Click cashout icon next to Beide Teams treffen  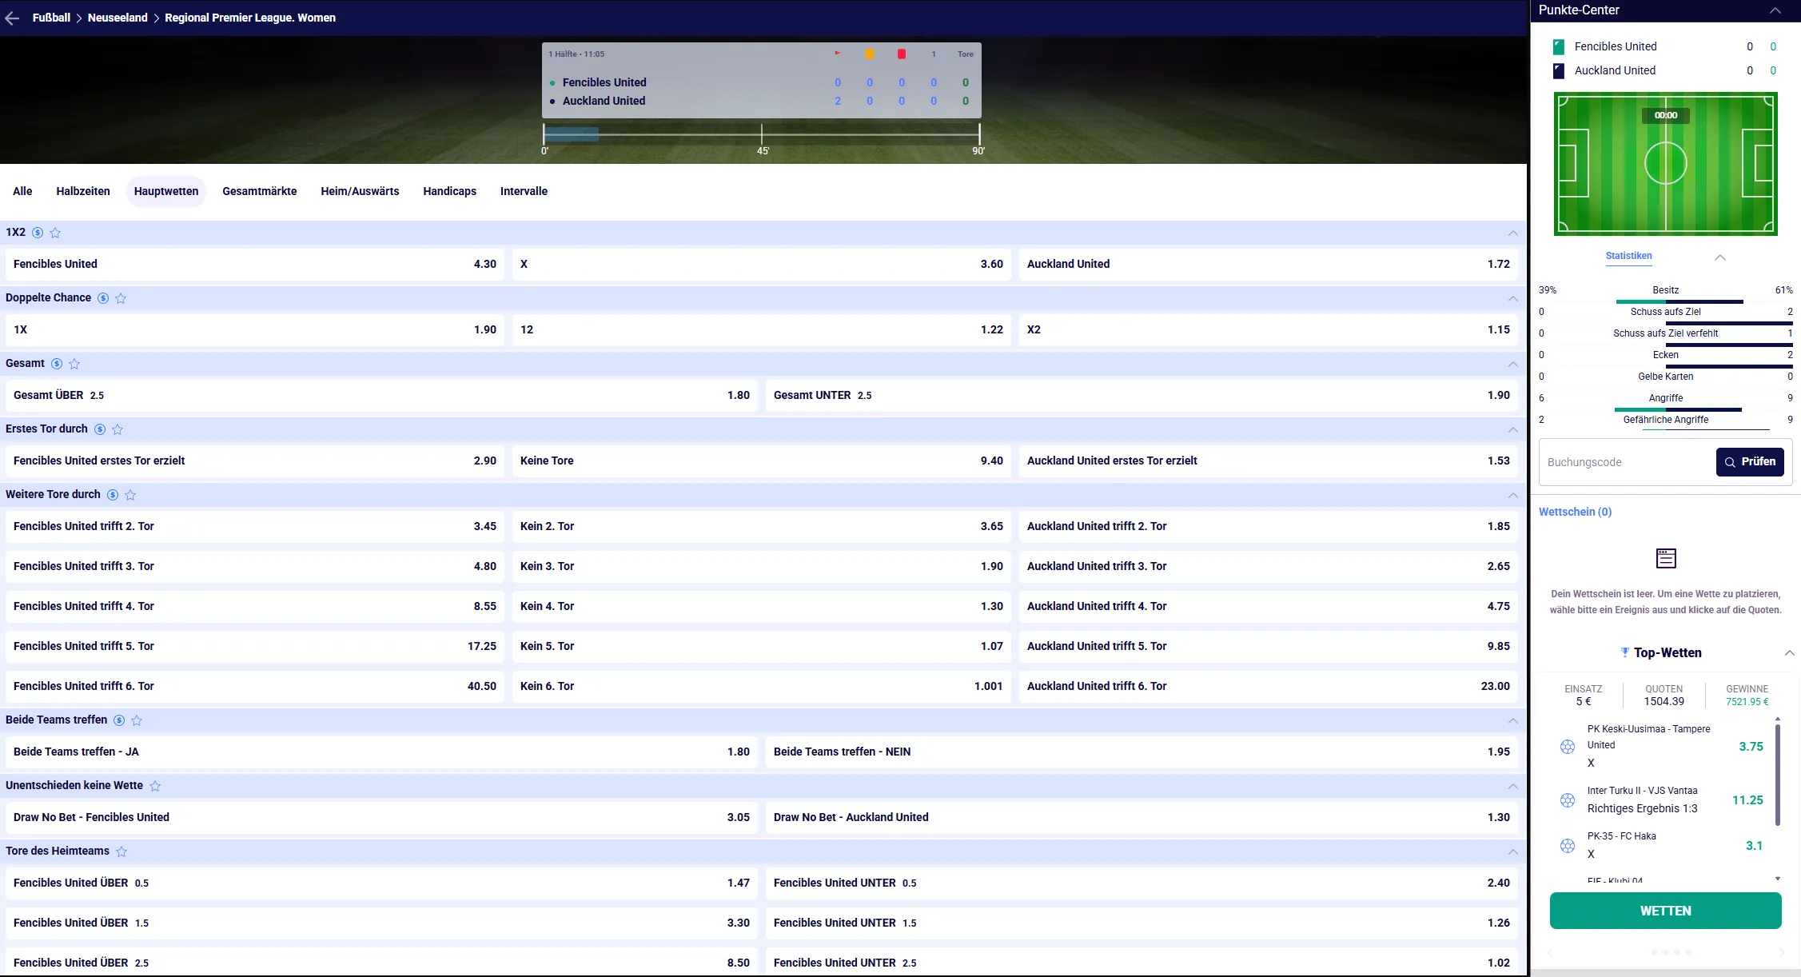pyautogui.click(x=119, y=720)
